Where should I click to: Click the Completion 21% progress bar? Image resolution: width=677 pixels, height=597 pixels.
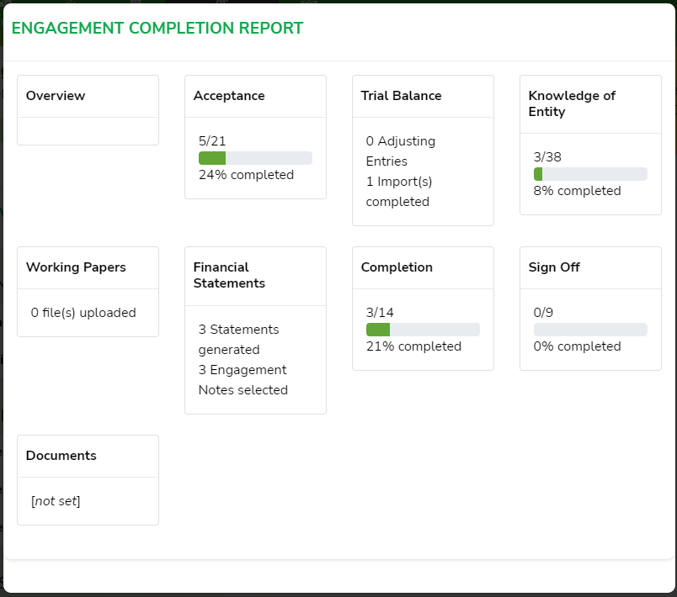click(423, 330)
